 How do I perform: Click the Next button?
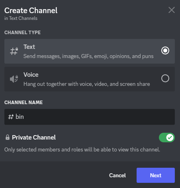point(156,175)
